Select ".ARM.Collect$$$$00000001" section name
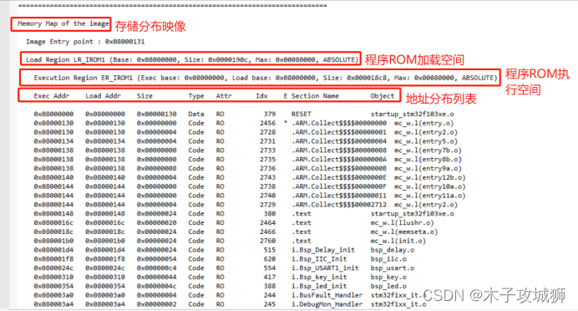The height and width of the screenshot is (311, 578). 339,132
